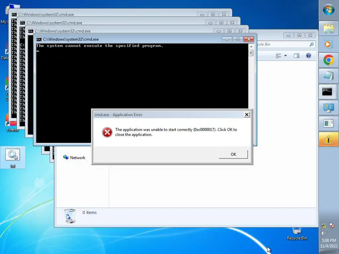Viewport: 339px width, 254px height.
Task: Minimize the rearmost cmd.exe window
Action: tap(202, 15)
